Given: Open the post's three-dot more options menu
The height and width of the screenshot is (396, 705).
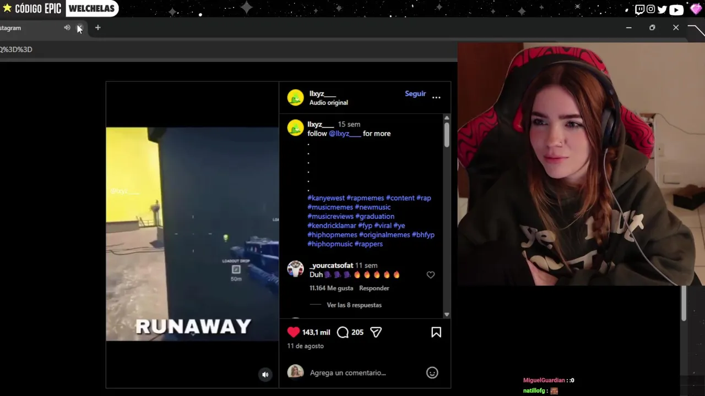Looking at the screenshot, I should coord(436,97).
